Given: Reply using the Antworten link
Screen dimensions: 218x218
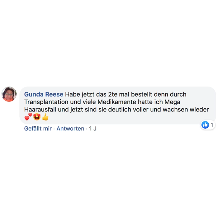Looking at the screenshot, I should pyautogui.click(x=70, y=128).
